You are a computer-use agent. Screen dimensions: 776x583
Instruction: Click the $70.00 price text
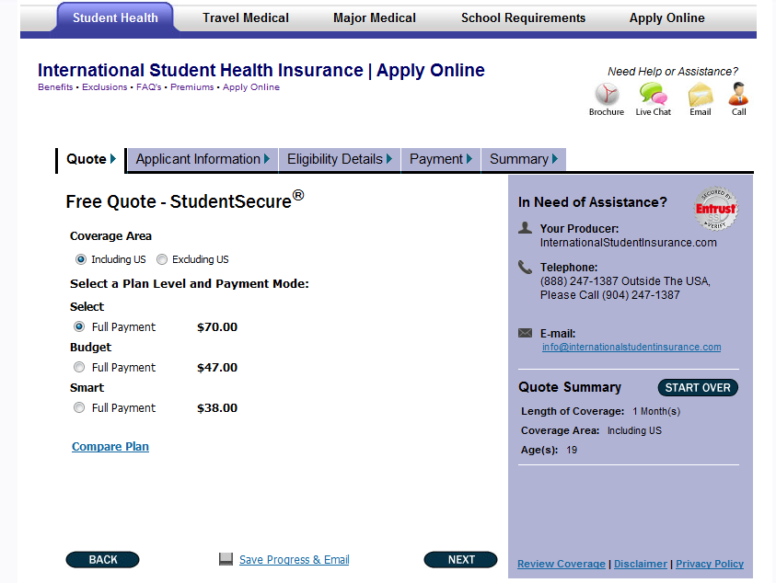(x=217, y=326)
